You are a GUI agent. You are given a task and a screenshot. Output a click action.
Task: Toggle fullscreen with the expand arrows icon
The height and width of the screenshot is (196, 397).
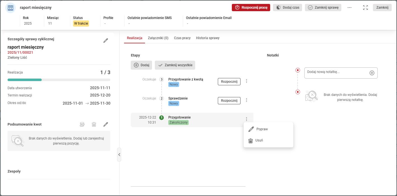click(x=365, y=8)
